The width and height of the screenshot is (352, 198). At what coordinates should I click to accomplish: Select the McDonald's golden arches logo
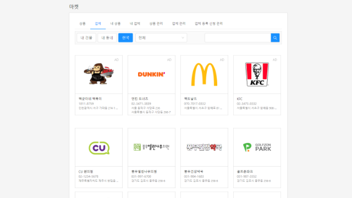pos(204,74)
